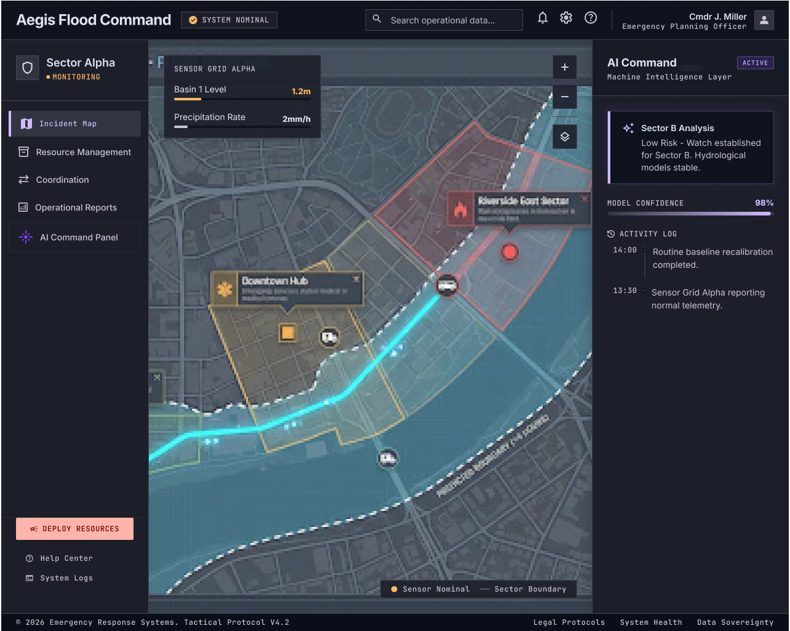Zoom out on the map

point(565,97)
